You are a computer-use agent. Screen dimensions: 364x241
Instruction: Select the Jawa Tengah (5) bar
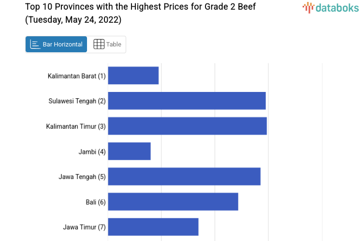point(184,176)
